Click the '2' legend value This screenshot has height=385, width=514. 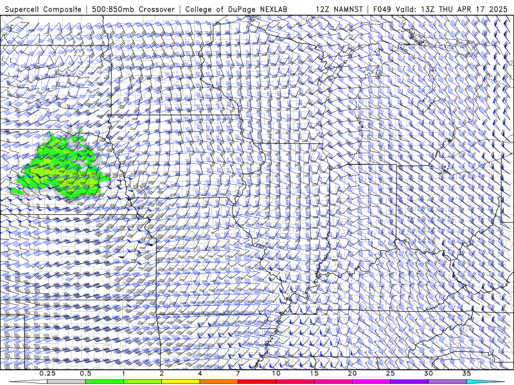pyautogui.click(x=162, y=373)
